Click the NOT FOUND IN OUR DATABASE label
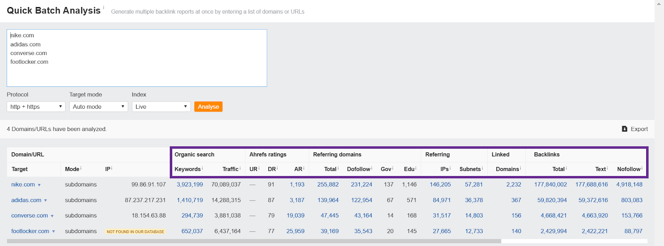The height and width of the screenshot is (246, 664). pos(135,232)
